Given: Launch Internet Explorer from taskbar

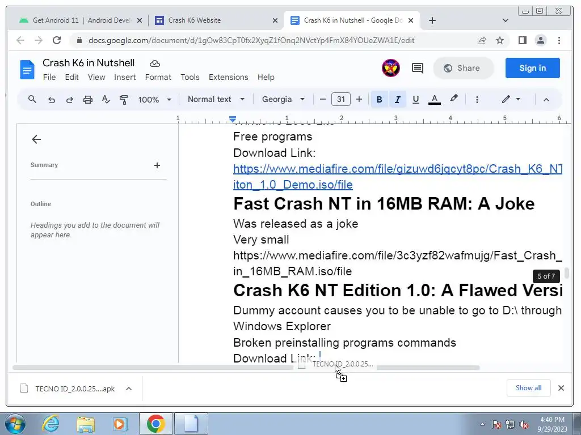Looking at the screenshot, I should [x=50, y=424].
